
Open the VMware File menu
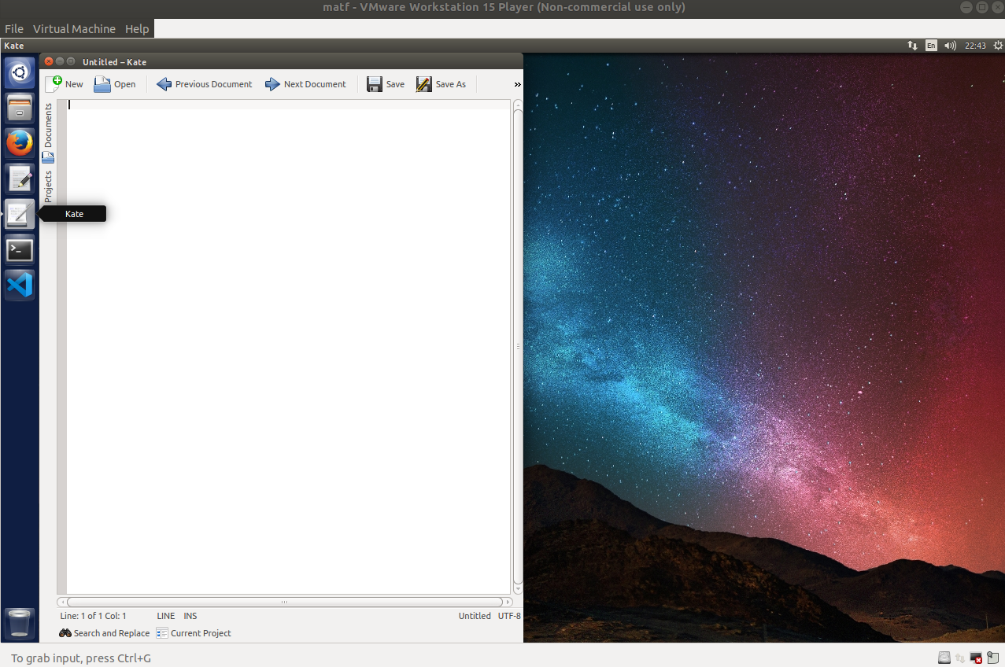point(14,29)
